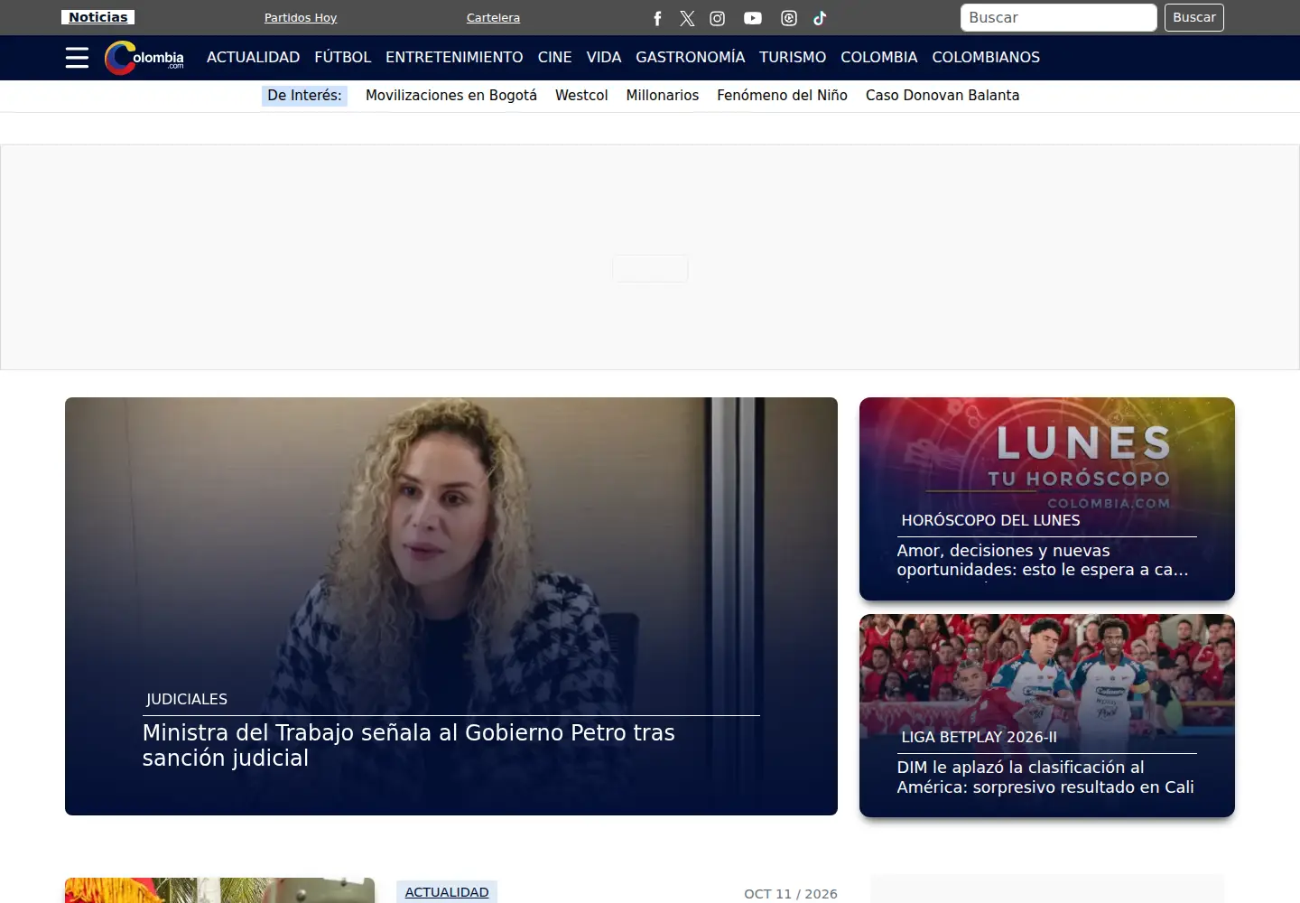Go to the ENTRETENIMIENTO menu section
The image size is (1300, 903).
pyautogui.click(x=454, y=58)
